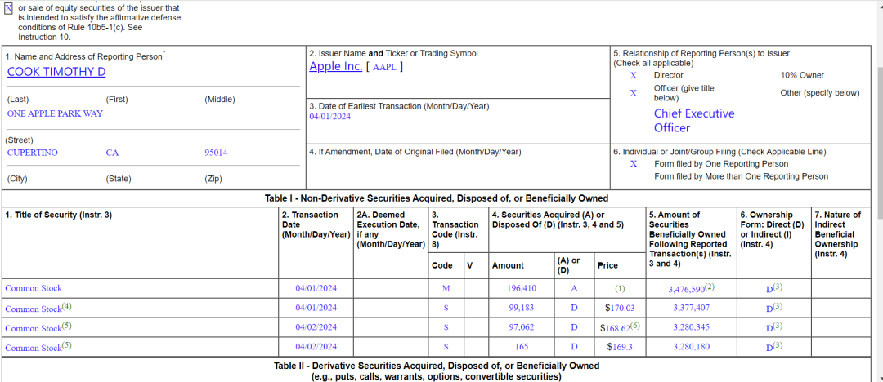883x382 pixels.
Task: Open footnote (2) next to 3,476,590
Action: pyautogui.click(x=710, y=286)
